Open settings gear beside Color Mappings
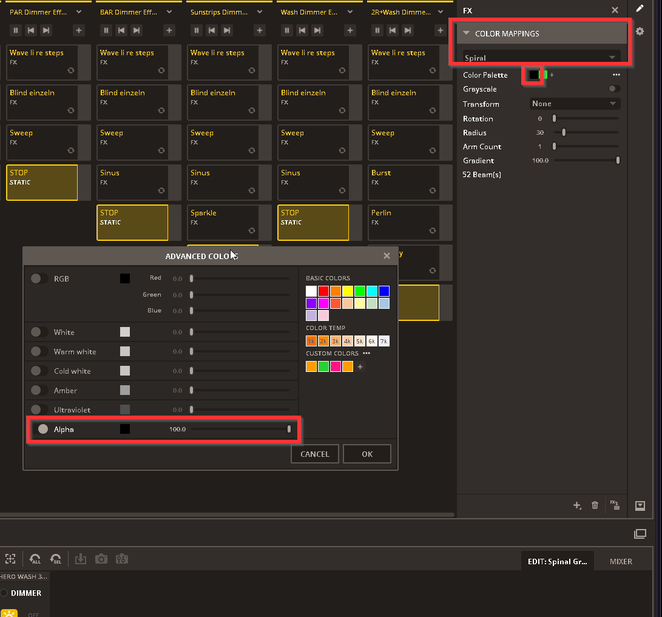 pyautogui.click(x=640, y=31)
